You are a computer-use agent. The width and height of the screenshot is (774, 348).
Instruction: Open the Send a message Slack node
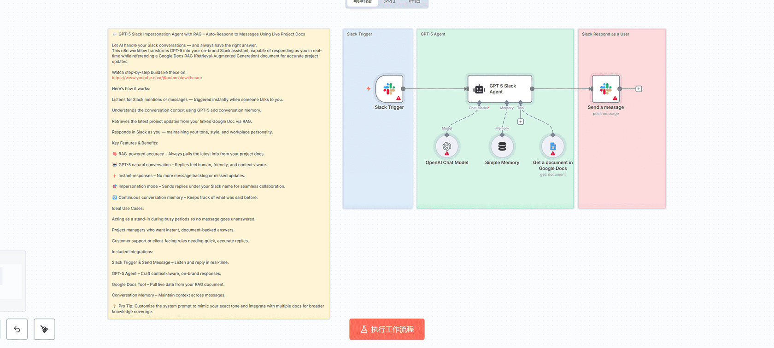click(605, 89)
